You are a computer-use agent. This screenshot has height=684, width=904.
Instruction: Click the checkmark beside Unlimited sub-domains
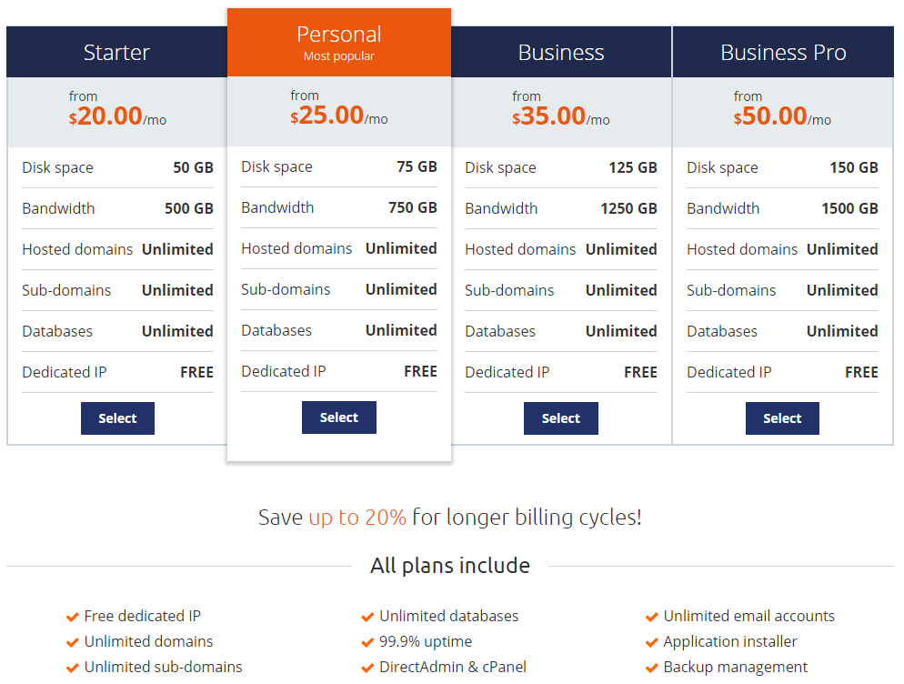point(72,667)
